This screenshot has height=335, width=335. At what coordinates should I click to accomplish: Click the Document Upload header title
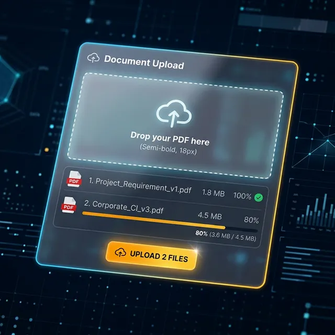point(143,62)
